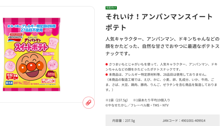Click the first red bullet about さつまいも

pos(107,64)
